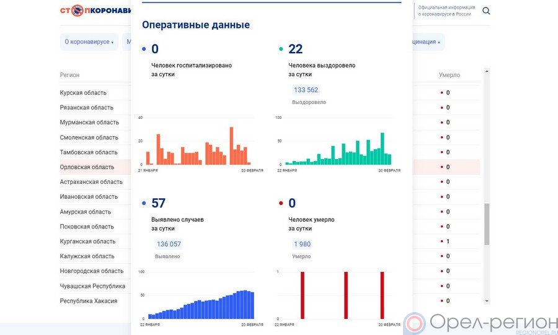Click the 1 980 deaths total badge

[302, 244]
